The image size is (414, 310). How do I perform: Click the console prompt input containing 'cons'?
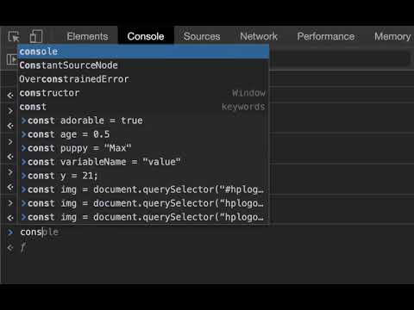(216, 232)
